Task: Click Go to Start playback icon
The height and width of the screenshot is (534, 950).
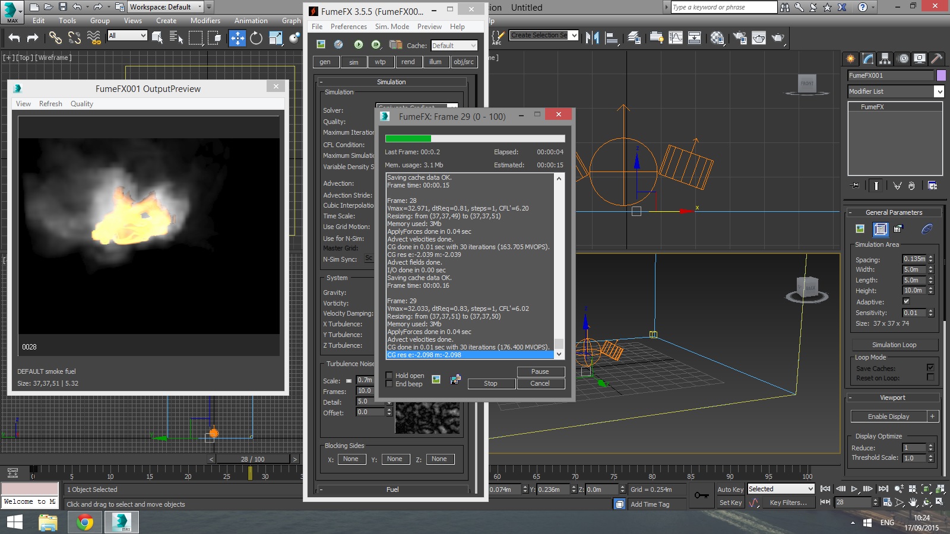Action: click(x=825, y=489)
